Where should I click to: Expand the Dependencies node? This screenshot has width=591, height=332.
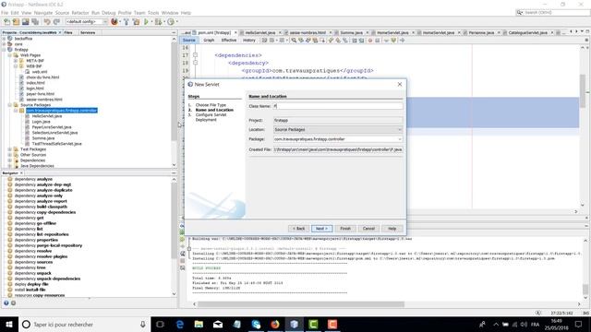(x=10, y=160)
